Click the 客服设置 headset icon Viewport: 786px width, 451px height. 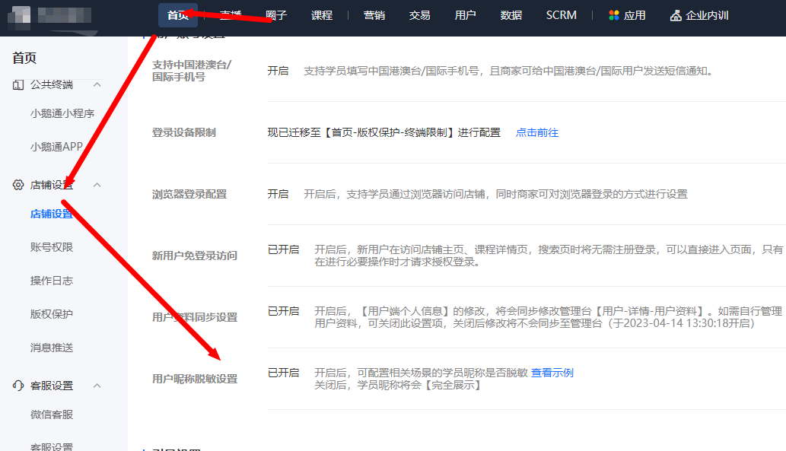point(18,386)
